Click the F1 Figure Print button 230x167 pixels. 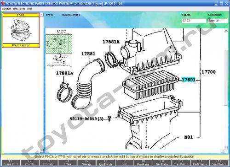[x=11, y=162]
